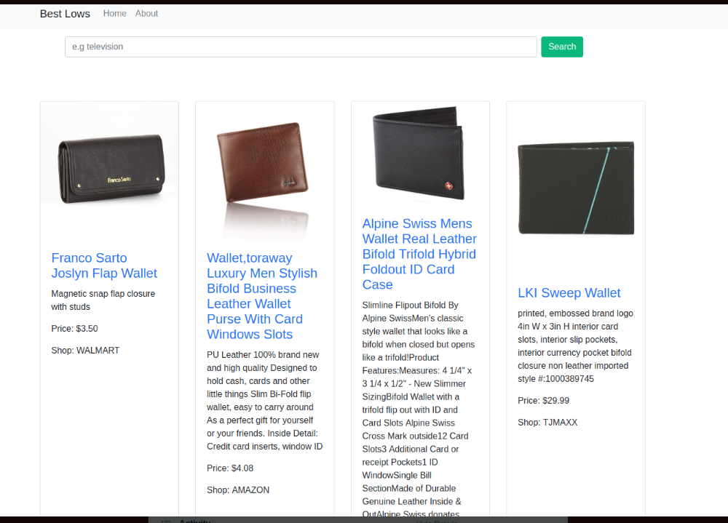This screenshot has width=728, height=523.
Task: Open the Wallet,toraway Luxury Men Bifold link
Action: point(262,296)
